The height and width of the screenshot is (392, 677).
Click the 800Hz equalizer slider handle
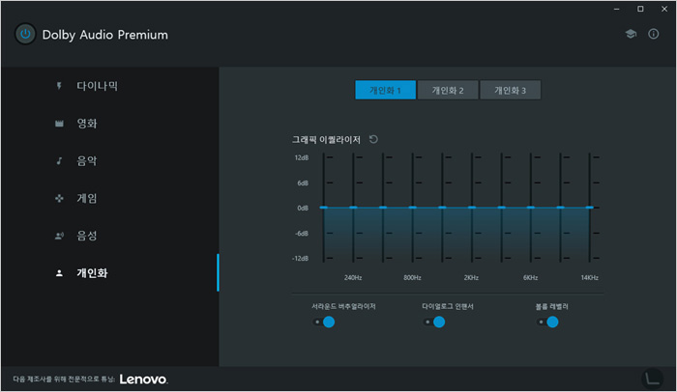pyautogui.click(x=412, y=208)
